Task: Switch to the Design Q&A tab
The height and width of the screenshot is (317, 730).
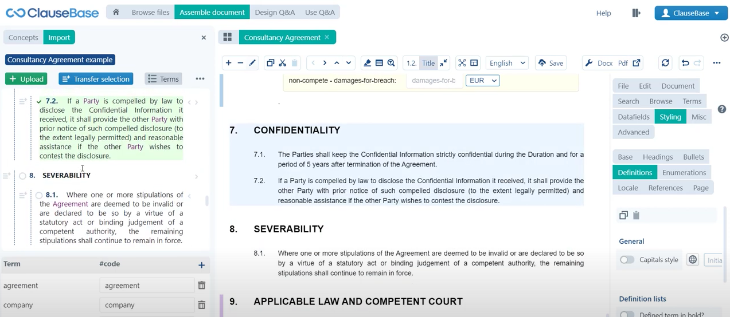Action: pos(275,12)
